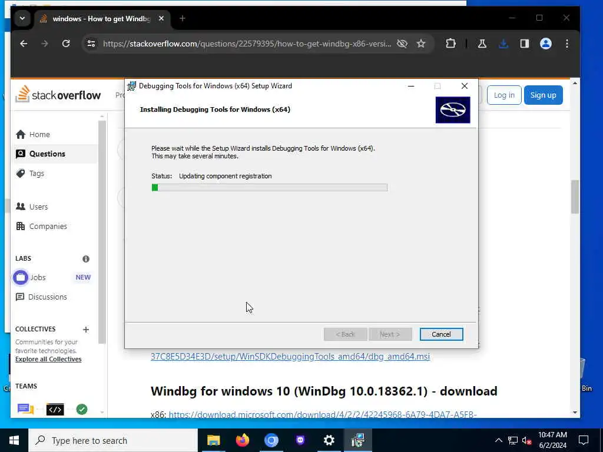Show Chrome downloads
The image size is (603, 452).
click(503, 44)
